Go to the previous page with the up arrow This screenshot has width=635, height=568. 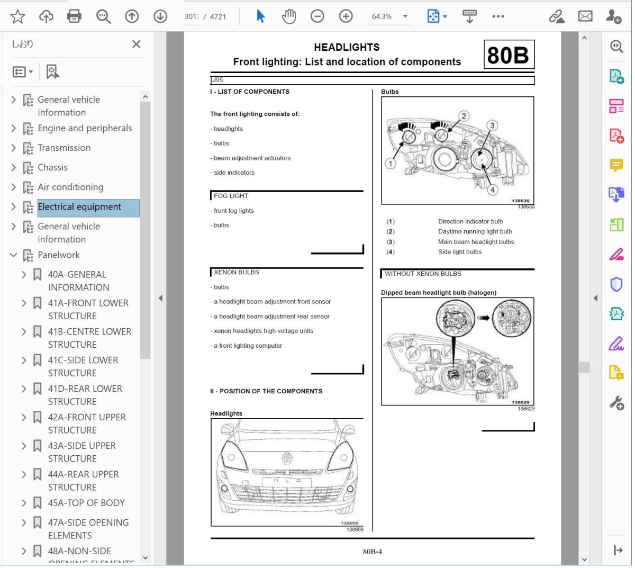tap(132, 16)
